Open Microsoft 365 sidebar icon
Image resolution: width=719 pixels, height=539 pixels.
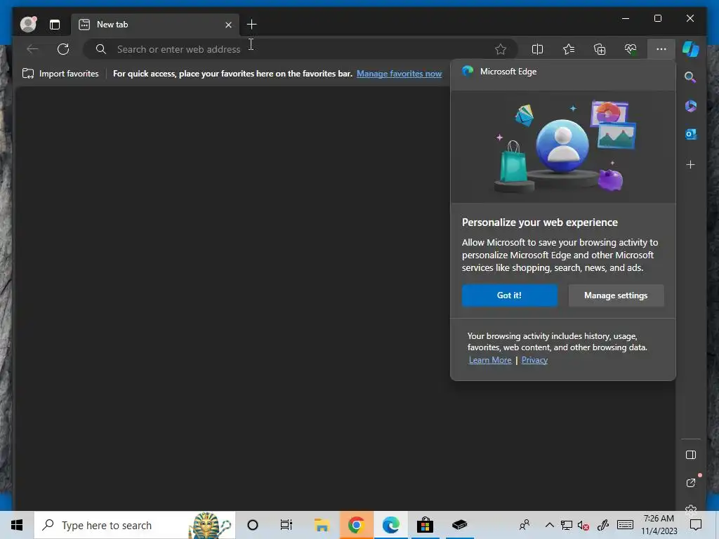pos(691,106)
